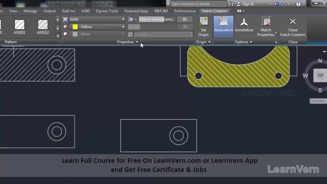Click the hatch transparency icon
327x184 pixels.
point(131,19)
